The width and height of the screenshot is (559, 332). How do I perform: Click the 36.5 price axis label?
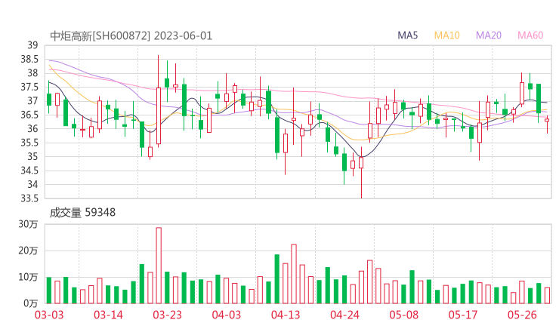(29, 115)
